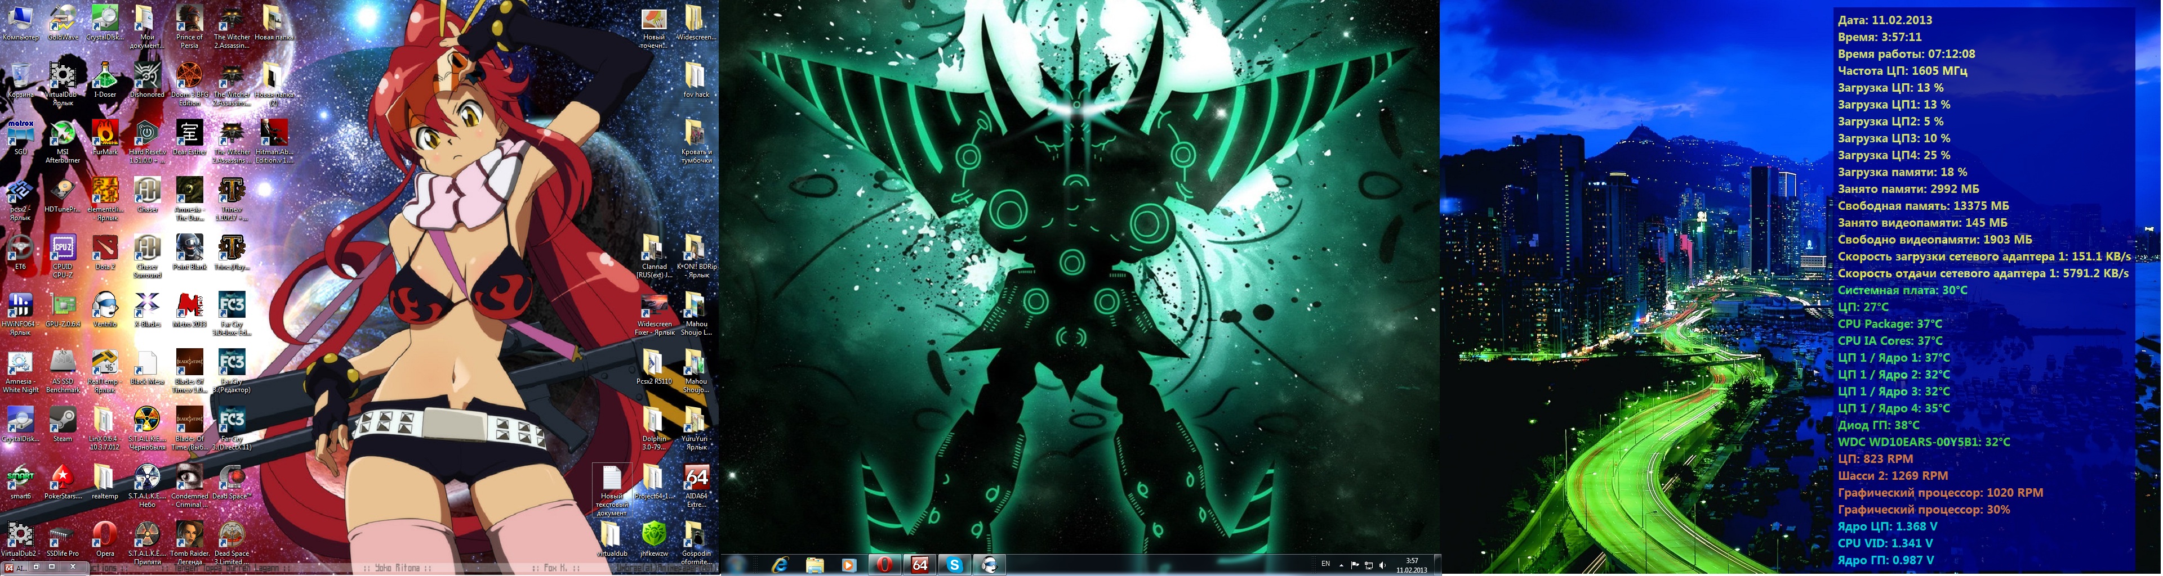Click the taskbar clock showing 3:57
This screenshot has height=576, width=2163.
click(x=1412, y=565)
